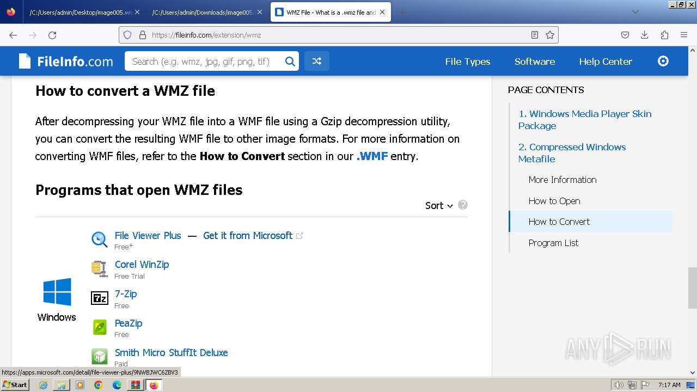
Task: Click the magnifier search button
Action: click(290, 62)
